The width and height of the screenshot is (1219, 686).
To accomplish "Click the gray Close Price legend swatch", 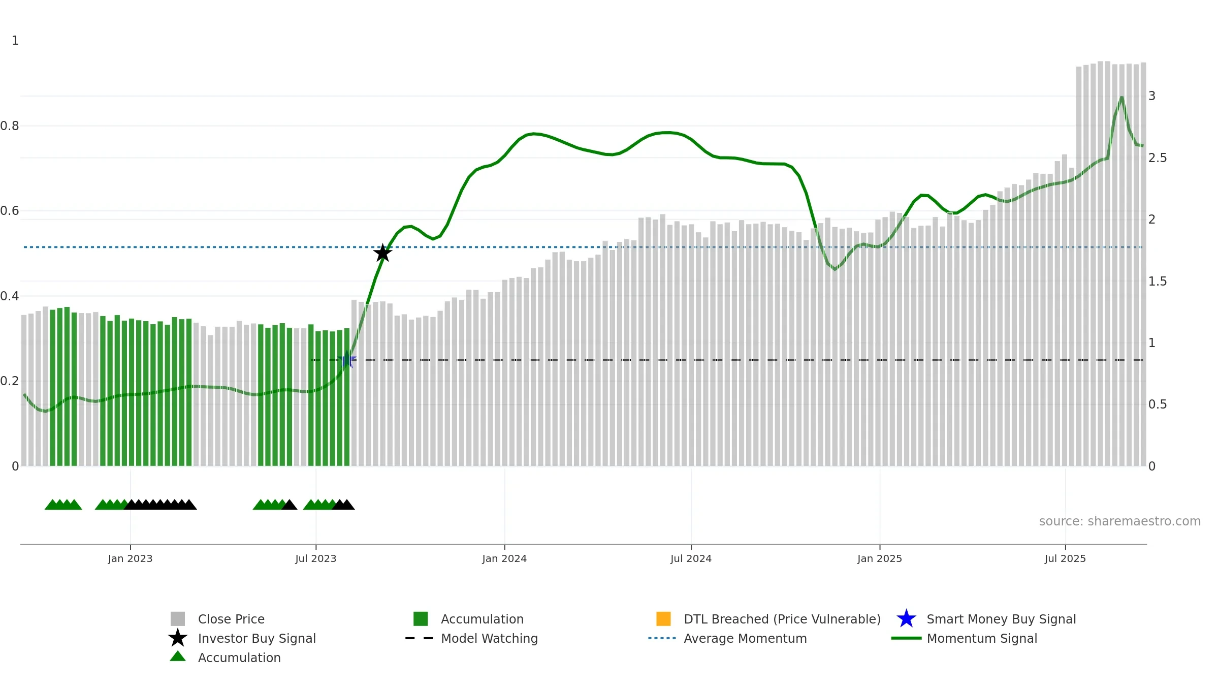I will (178, 619).
